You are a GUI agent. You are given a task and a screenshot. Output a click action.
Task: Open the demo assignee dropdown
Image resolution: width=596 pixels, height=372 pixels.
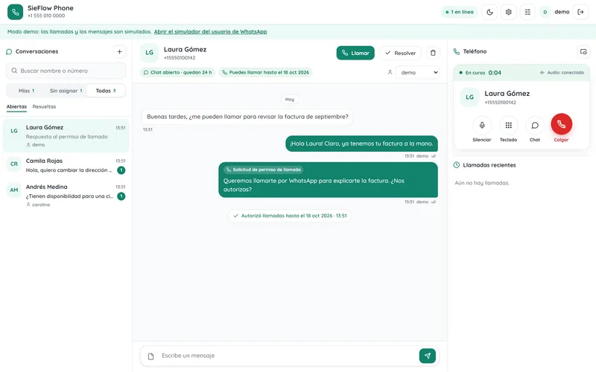417,72
